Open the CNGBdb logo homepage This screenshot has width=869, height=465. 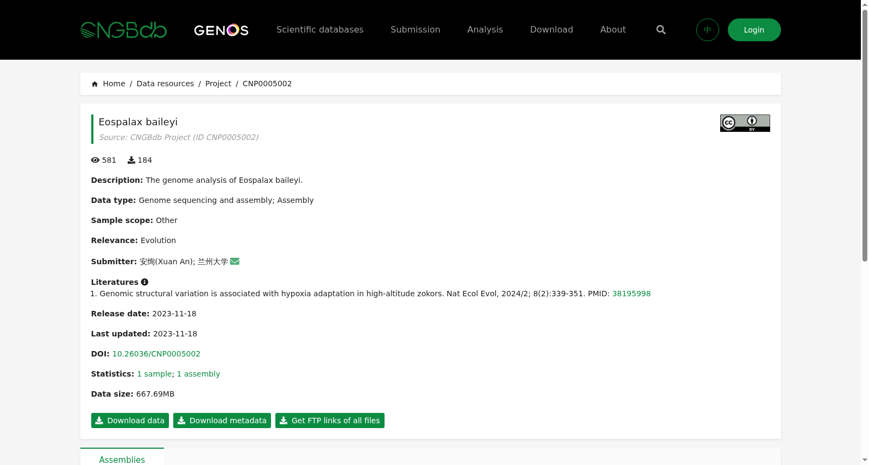[x=123, y=30]
